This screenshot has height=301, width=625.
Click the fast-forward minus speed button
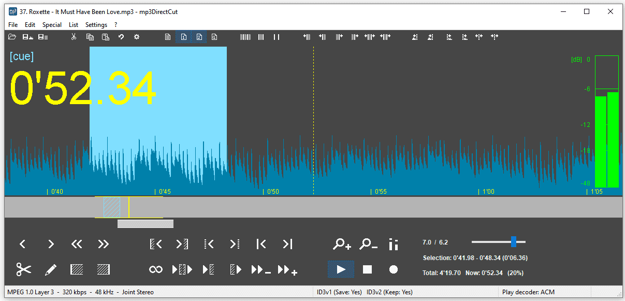[260, 269]
